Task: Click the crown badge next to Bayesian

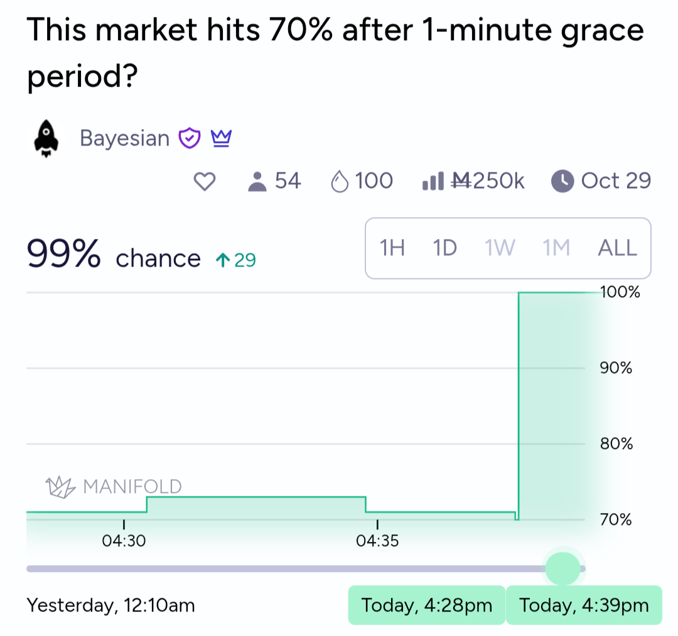Action: 221,137
